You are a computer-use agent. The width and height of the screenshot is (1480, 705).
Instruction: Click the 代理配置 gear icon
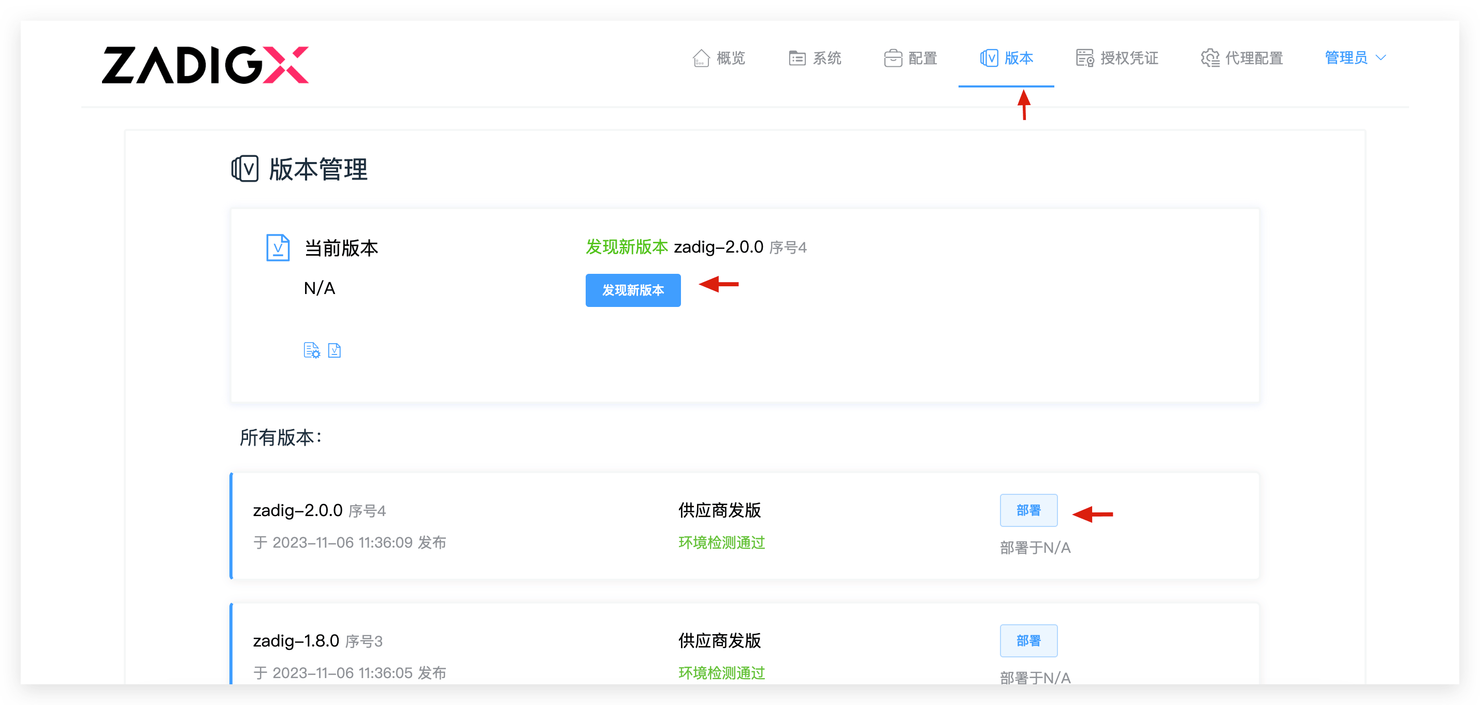(x=1211, y=58)
